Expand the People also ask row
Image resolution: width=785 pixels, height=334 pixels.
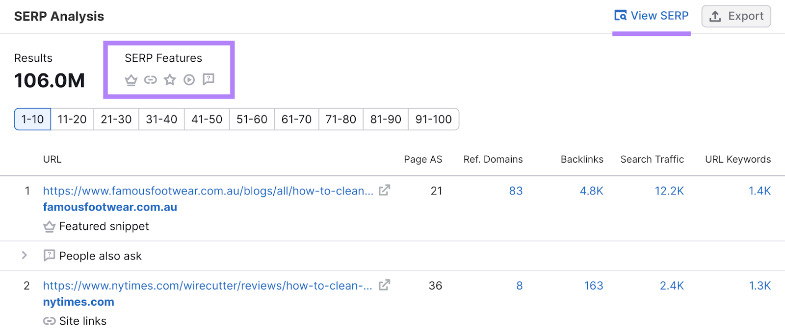24,255
